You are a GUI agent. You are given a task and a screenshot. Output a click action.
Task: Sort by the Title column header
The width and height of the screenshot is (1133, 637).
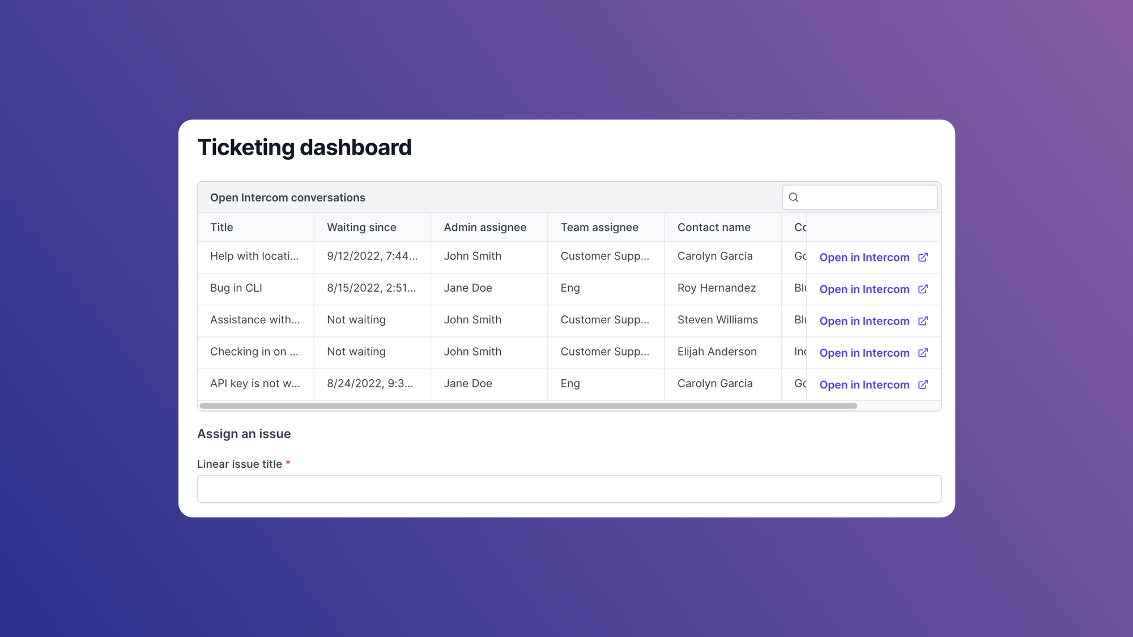[x=255, y=227]
